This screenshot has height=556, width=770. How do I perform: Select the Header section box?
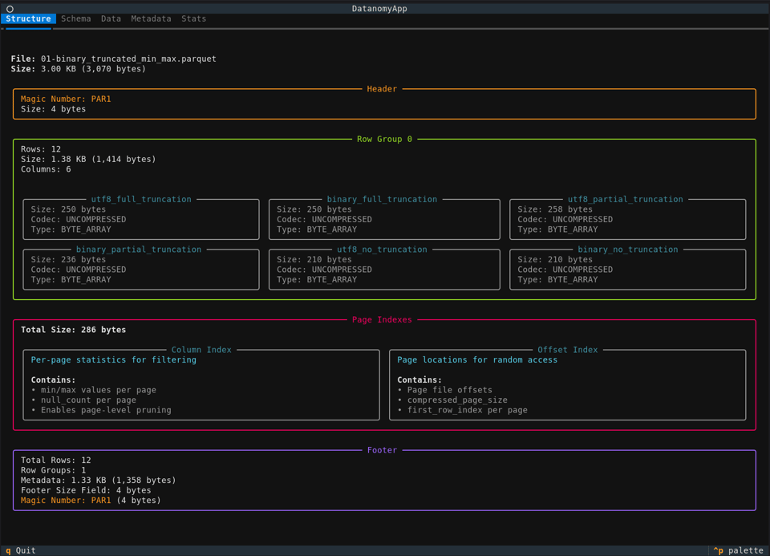(384, 104)
